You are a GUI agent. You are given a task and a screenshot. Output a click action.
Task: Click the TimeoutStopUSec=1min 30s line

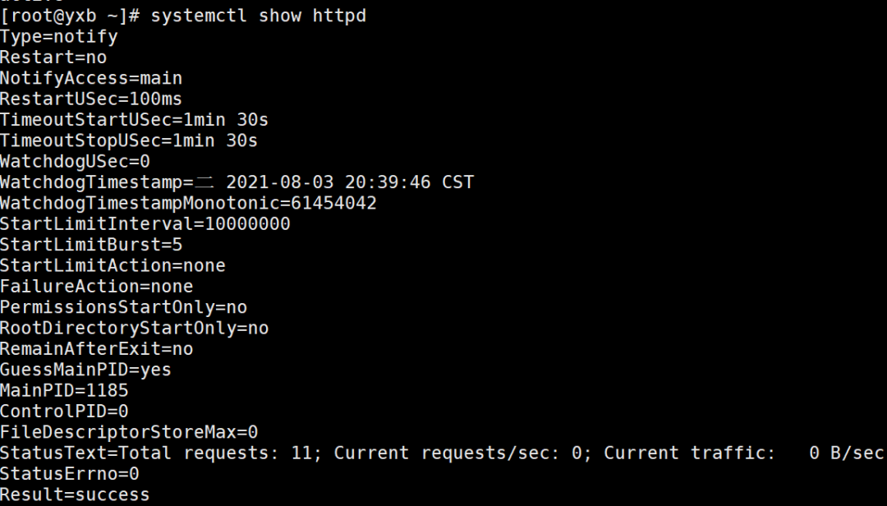point(128,140)
